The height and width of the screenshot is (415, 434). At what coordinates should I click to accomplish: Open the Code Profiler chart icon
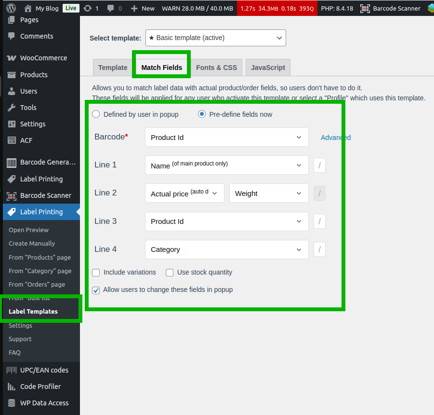click(12, 387)
